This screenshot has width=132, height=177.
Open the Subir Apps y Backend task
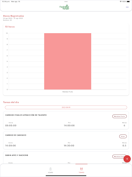(x=66, y=158)
